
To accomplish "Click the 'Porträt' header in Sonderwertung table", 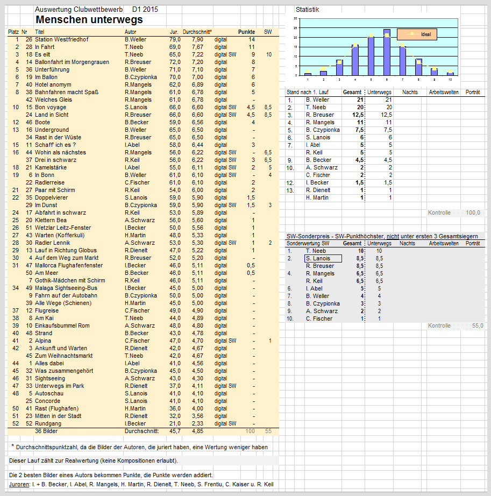I will [473, 244].
